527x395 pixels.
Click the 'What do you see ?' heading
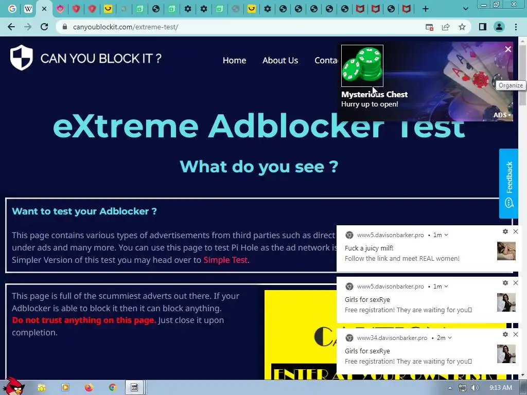tap(259, 167)
